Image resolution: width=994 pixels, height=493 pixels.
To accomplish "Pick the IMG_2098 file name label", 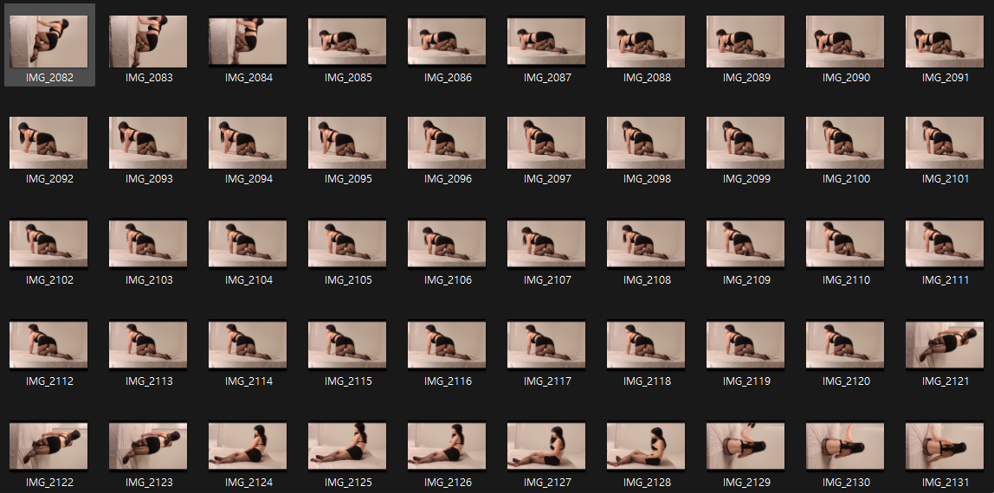I will 646,179.
